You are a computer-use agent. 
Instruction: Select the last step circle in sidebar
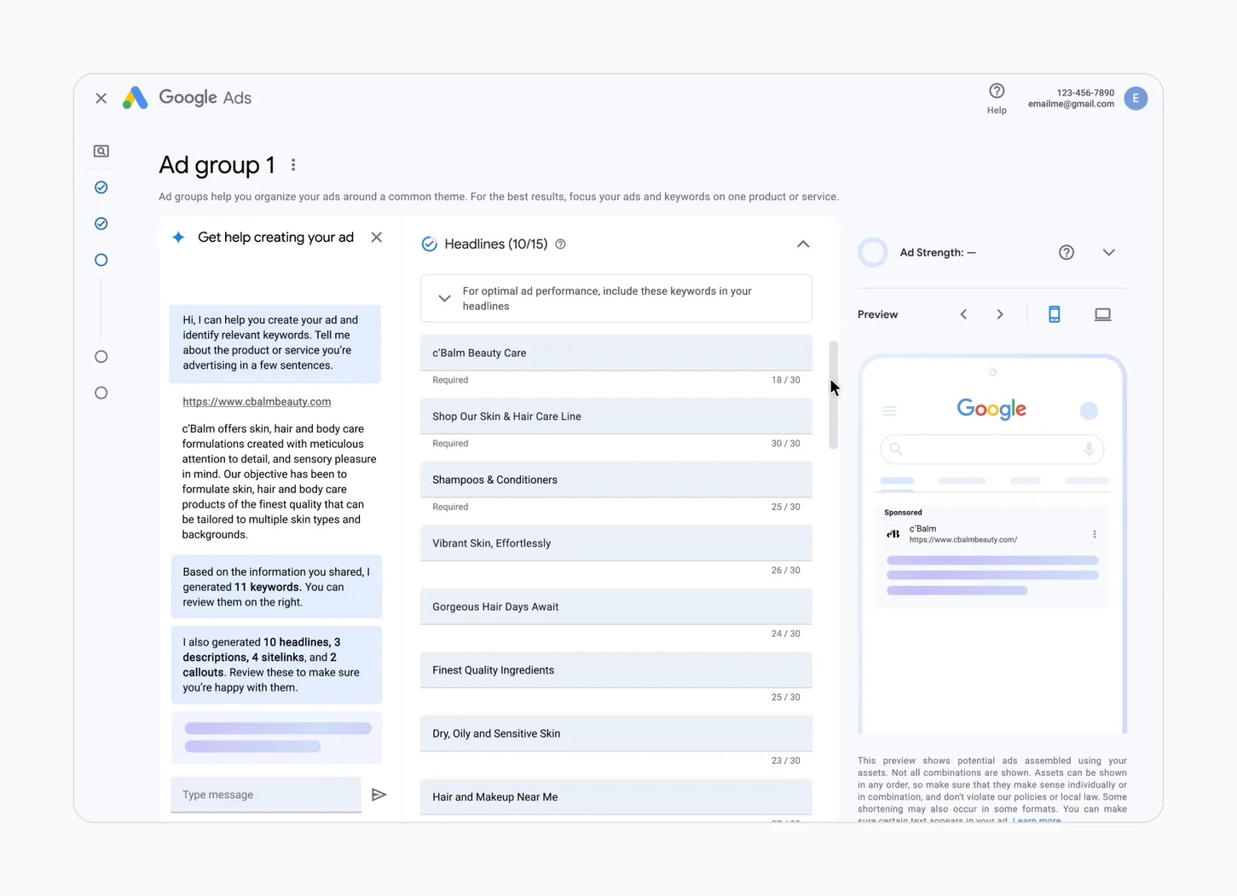pos(101,393)
